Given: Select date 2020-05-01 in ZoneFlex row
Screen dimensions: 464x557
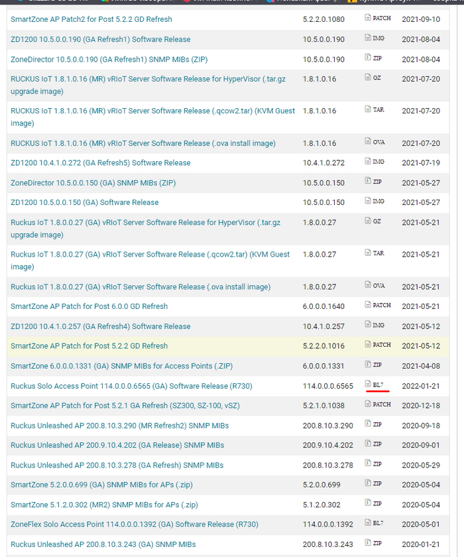Looking at the screenshot, I should tap(421, 525).
